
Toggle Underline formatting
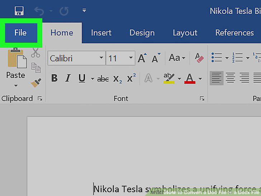(x=82, y=78)
